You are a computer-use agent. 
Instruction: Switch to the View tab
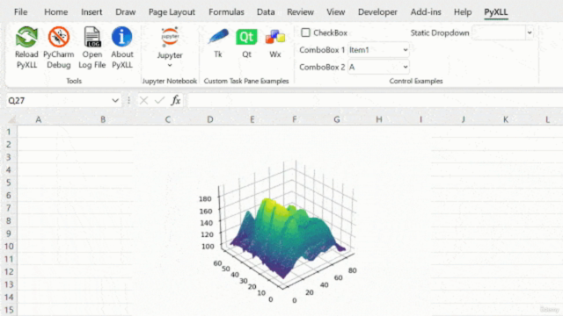tap(335, 11)
